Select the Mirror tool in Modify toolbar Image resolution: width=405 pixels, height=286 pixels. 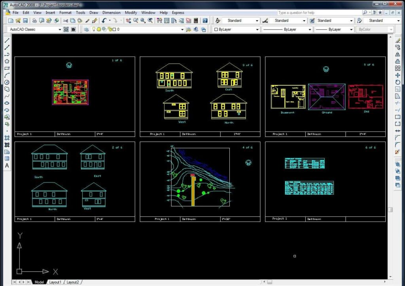point(398,55)
